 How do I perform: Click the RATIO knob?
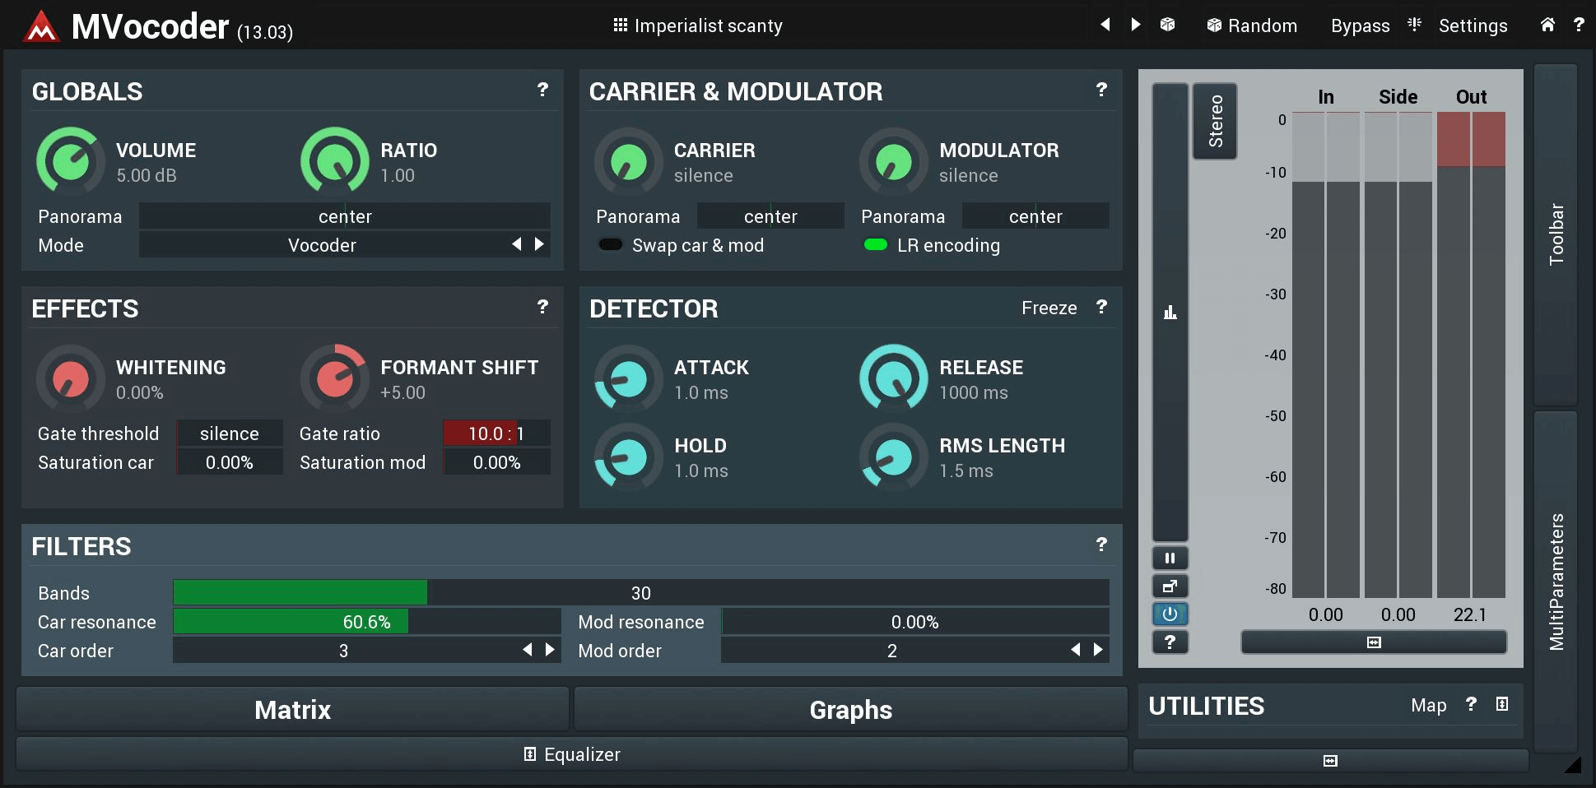335,161
